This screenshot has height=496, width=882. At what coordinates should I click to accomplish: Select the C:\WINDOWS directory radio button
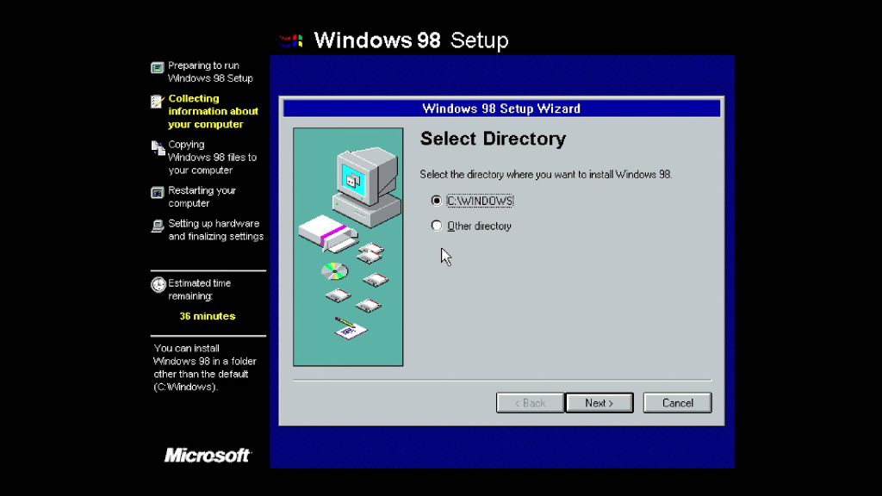click(x=437, y=201)
